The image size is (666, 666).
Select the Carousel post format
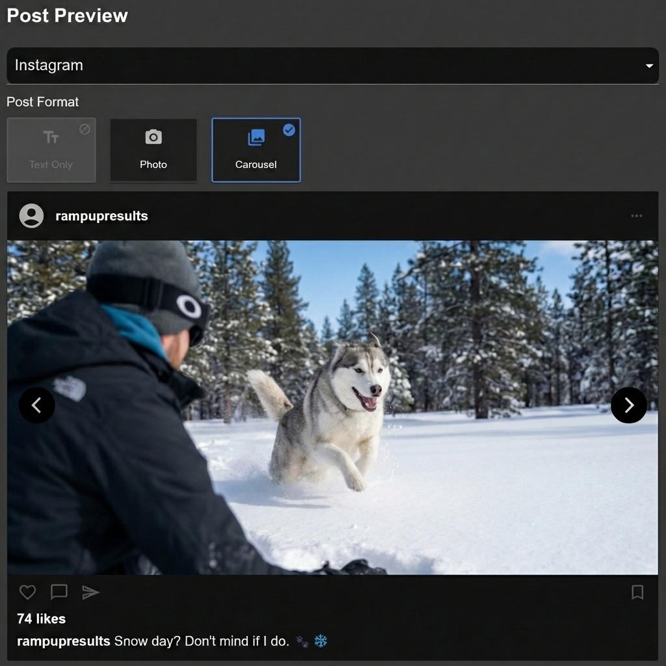pyautogui.click(x=256, y=150)
